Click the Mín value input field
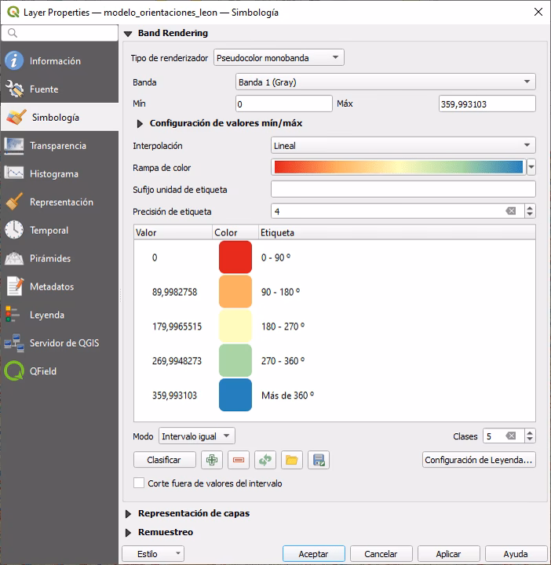The height and width of the screenshot is (565, 551). point(283,104)
